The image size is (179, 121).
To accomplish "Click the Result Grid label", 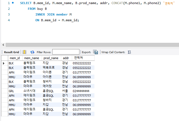I will pos(11,52).
